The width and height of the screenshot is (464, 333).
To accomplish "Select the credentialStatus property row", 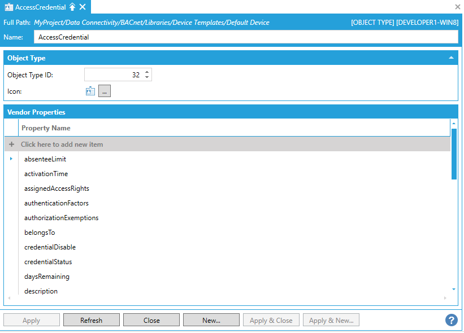I will click(48, 262).
